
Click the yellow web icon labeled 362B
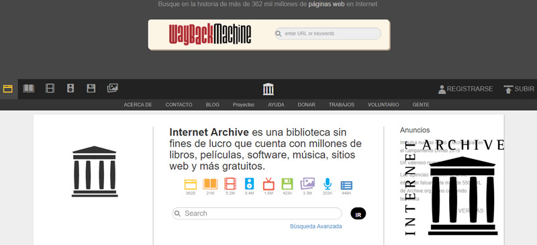click(x=191, y=185)
